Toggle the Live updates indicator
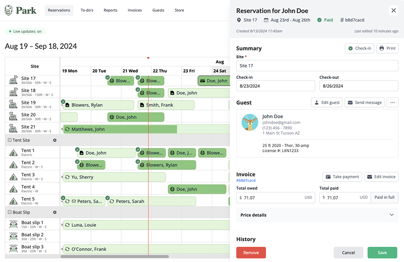 [x=25, y=32]
